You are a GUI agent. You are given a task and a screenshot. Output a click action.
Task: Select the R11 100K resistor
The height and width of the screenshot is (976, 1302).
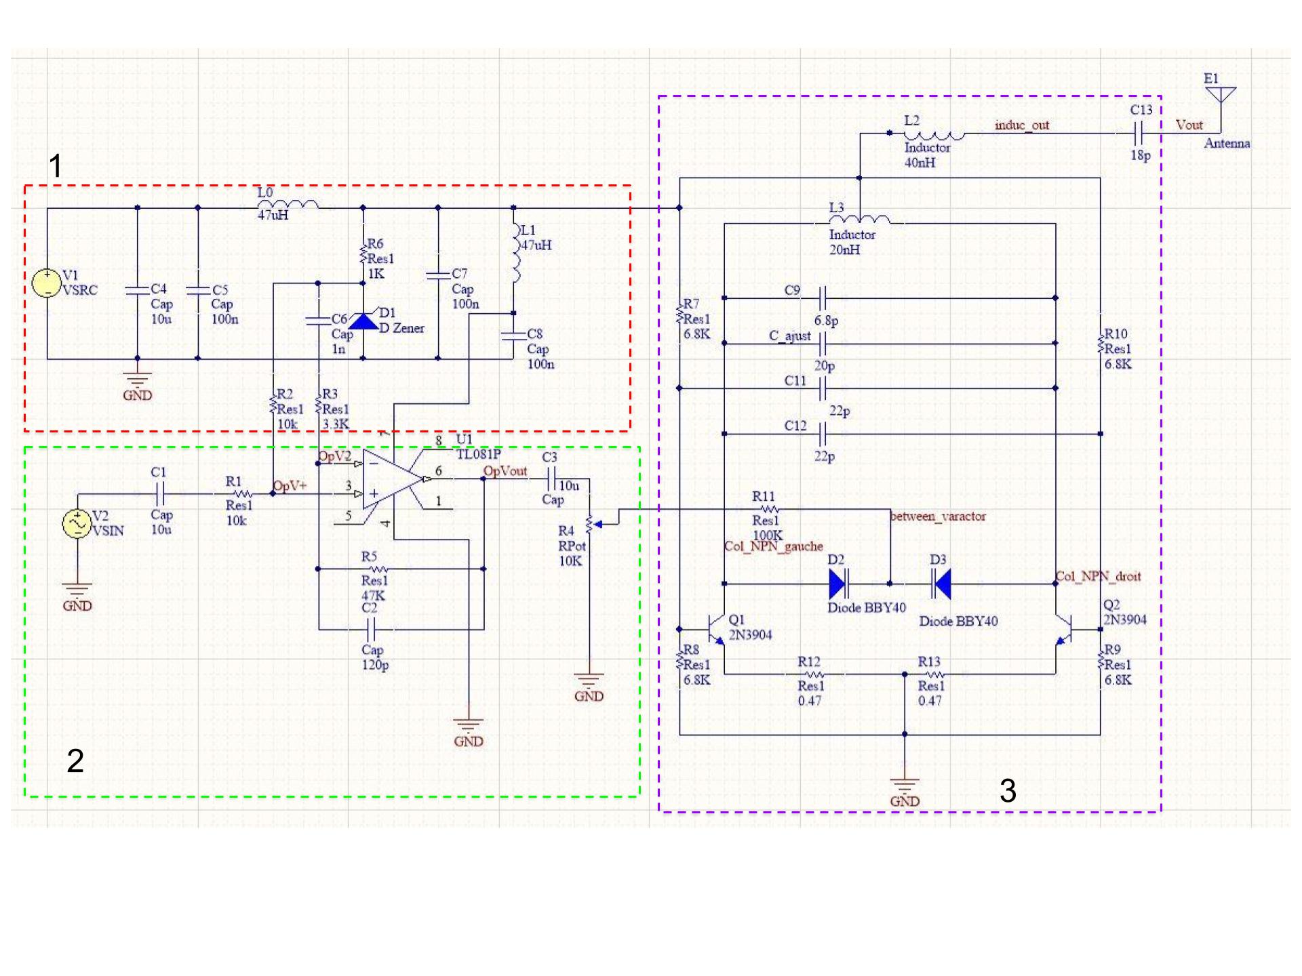click(x=768, y=509)
